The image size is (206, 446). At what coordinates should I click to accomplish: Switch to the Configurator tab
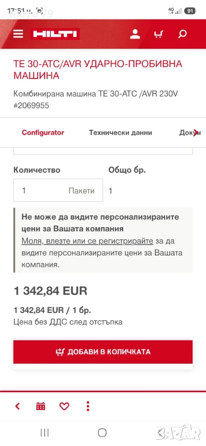(43, 132)
